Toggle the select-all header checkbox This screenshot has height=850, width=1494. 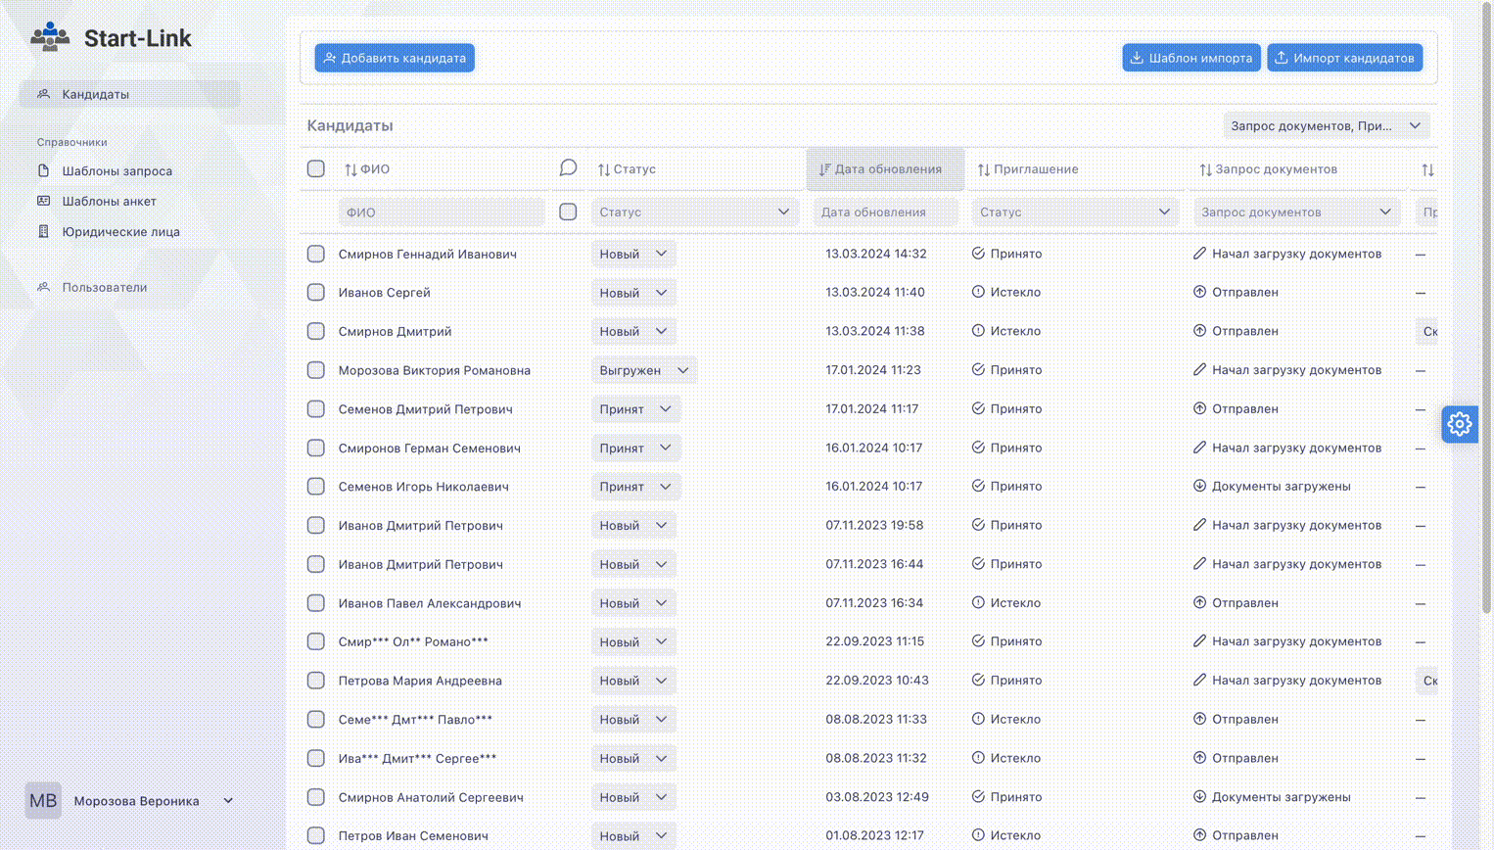click(315, 168)
